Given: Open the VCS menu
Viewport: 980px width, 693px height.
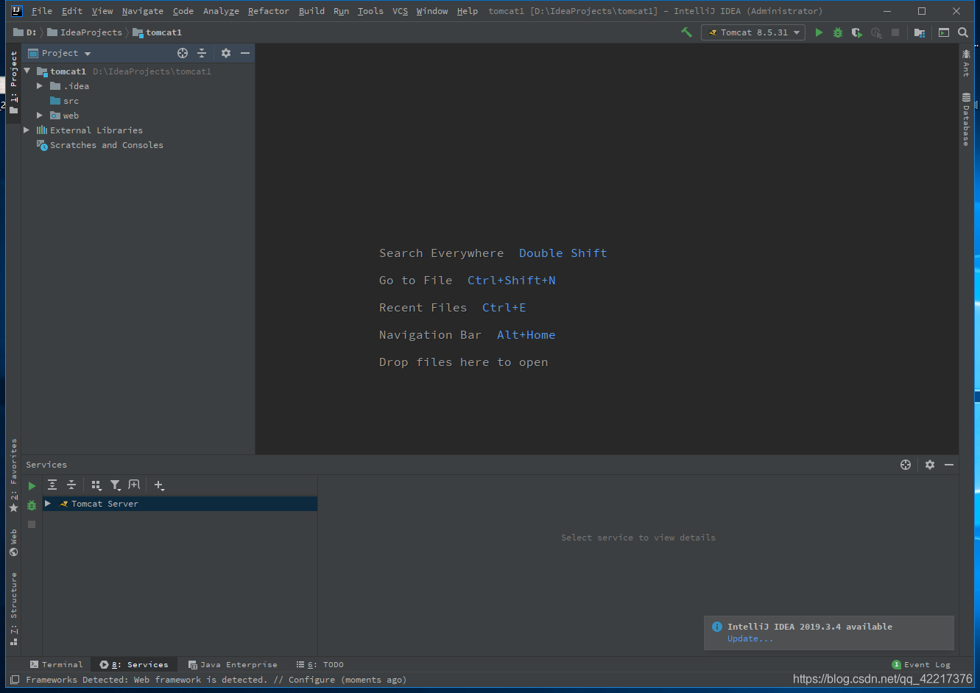Looking at the screenshot, I should [x=400, y=11].
